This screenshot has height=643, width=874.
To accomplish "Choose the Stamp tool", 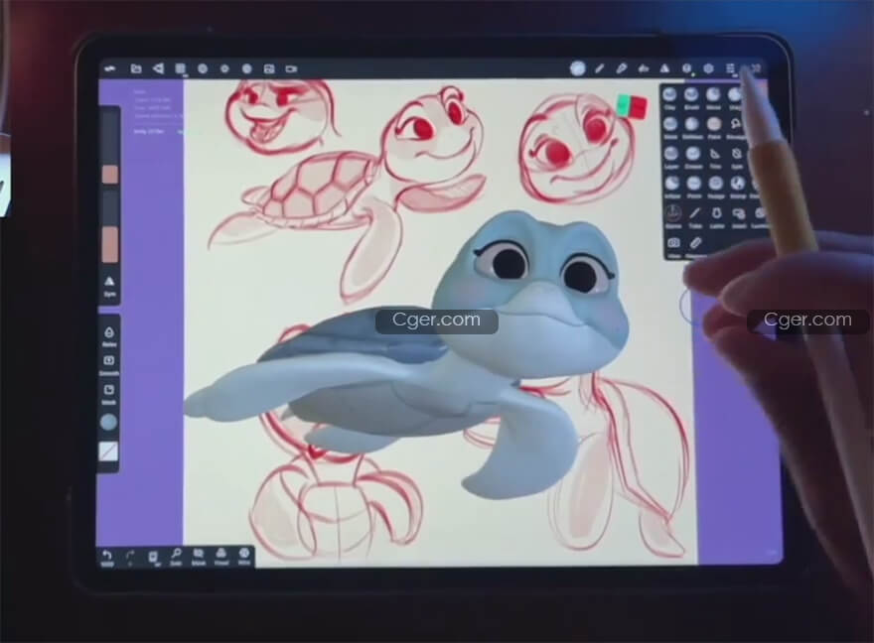I will click(738, 187).
